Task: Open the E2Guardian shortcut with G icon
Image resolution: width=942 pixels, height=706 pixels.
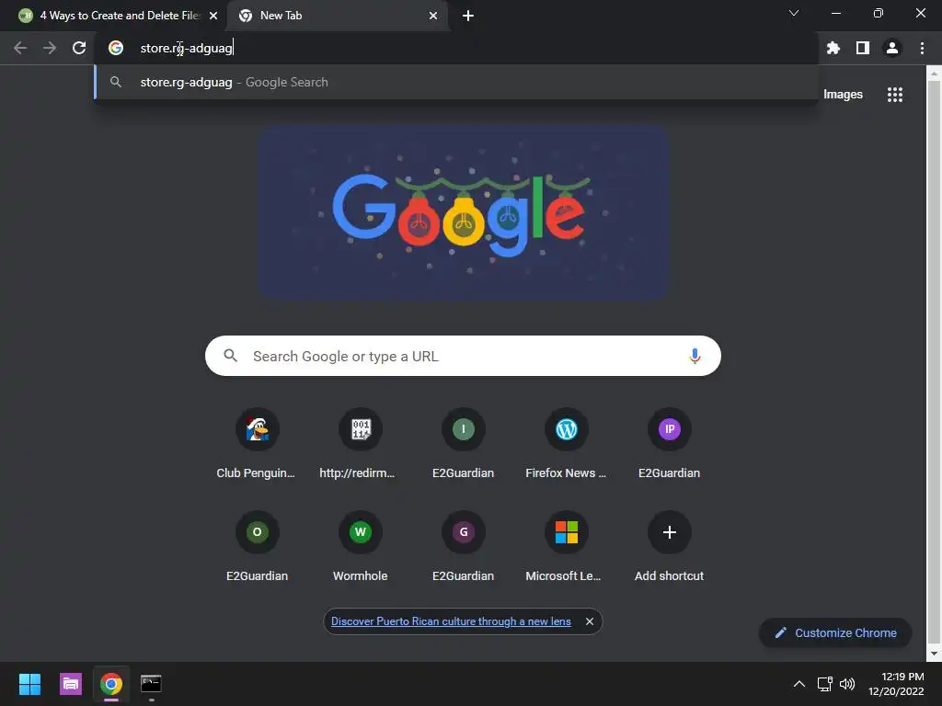Action: click(x=464, y=547)
